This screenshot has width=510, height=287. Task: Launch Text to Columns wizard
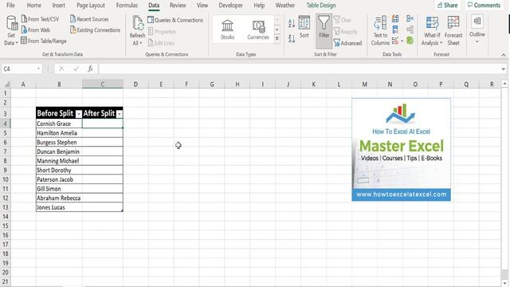380,30
